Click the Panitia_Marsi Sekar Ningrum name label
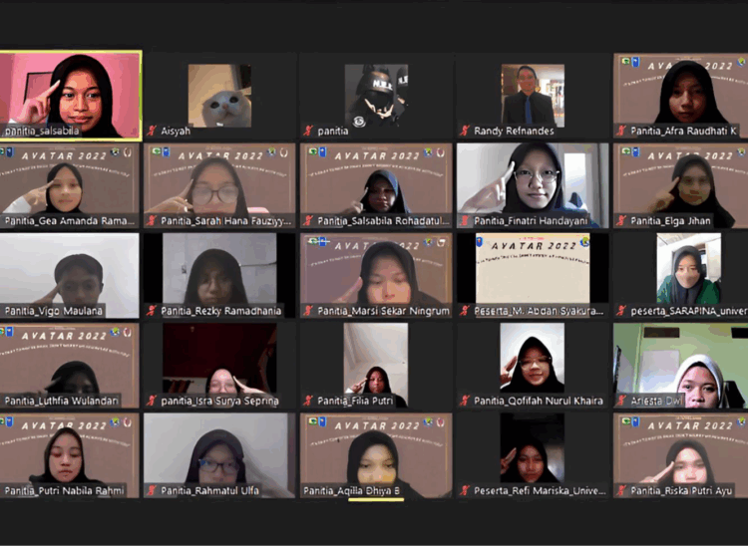 pos(383,311)
